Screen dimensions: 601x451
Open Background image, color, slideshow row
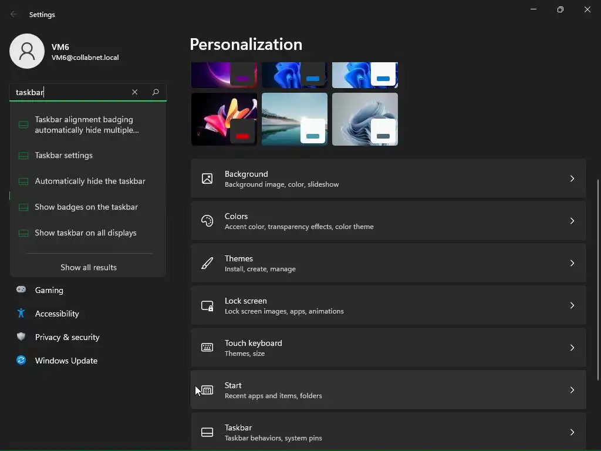tap(389, 179)
